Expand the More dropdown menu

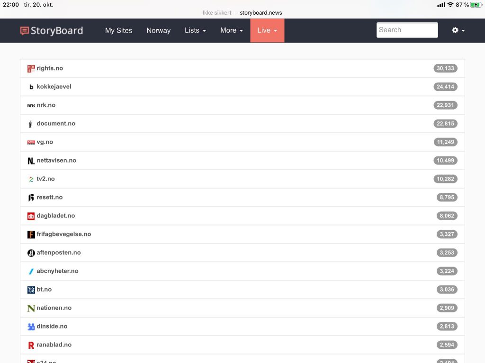coord(231,30)
